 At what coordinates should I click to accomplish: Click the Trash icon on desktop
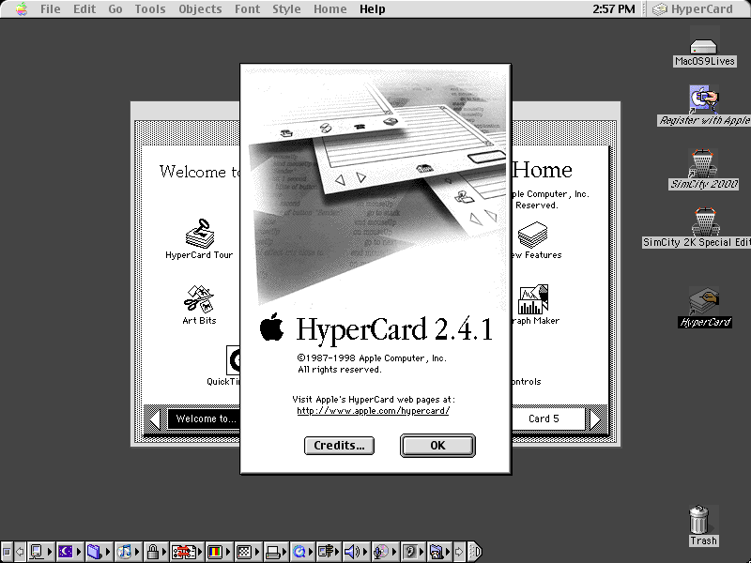698,520
